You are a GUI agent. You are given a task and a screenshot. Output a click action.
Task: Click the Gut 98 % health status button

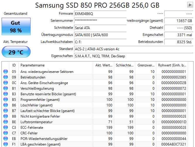click(16, 26)
